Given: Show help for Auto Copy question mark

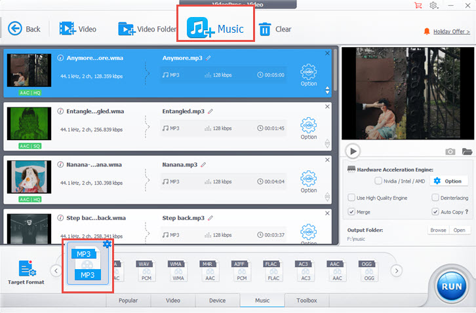Looking at the screenshot, I should 467,212.
